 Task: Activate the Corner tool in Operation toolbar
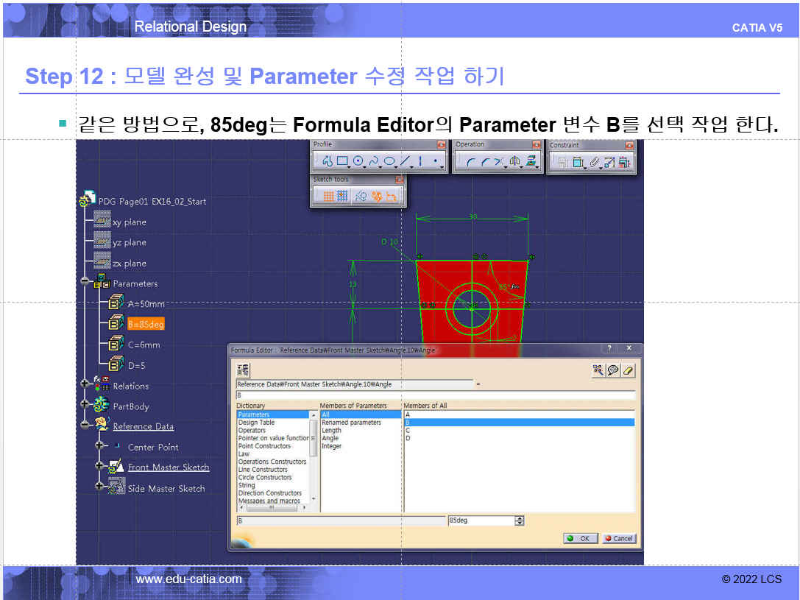[469, 161]
